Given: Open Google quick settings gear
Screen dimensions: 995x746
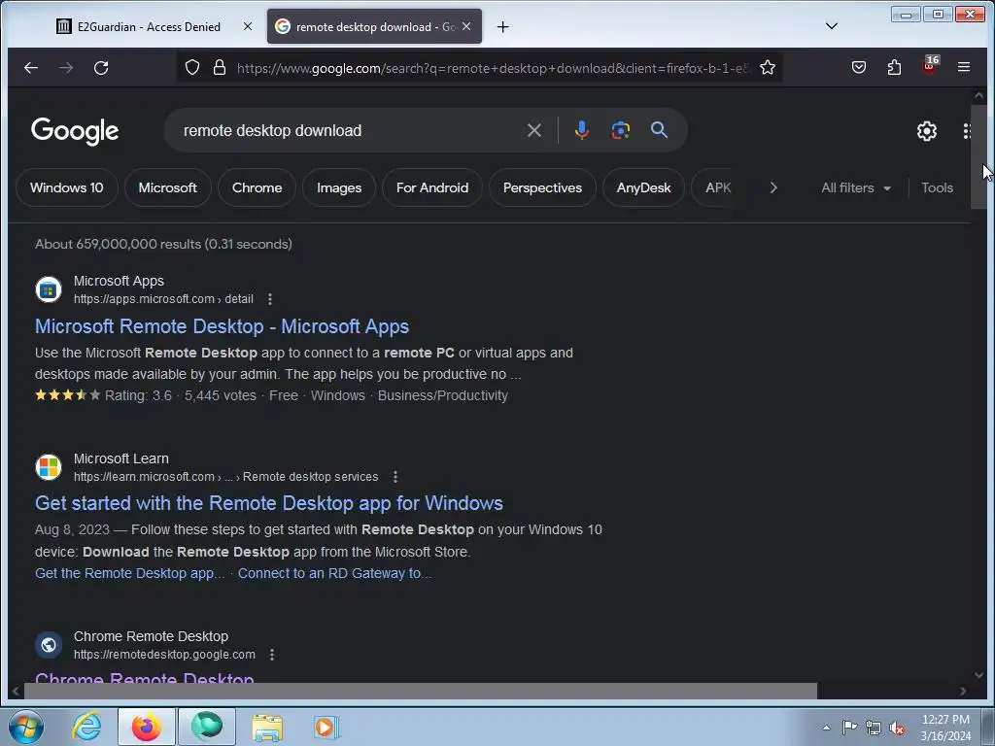Looking at the screenshot, I should 926,131.
